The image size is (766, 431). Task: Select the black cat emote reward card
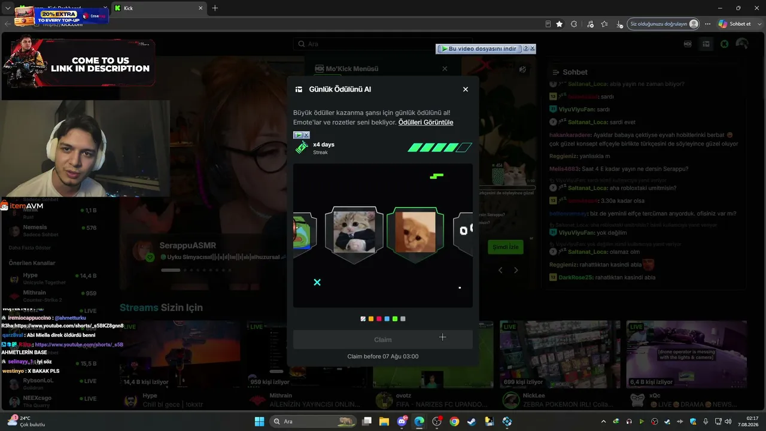coord(354,234)
